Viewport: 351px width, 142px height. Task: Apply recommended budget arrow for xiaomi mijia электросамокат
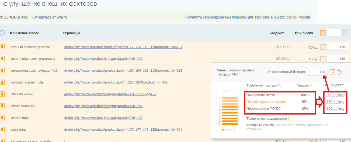pos(323,59)
